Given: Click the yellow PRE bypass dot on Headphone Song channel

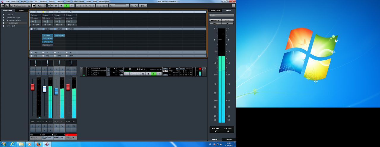Looking at the screenshot, I should (43, 12).
